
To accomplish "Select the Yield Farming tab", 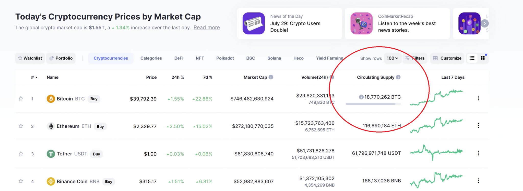I will pyautogui.click(x=329, y=58).
